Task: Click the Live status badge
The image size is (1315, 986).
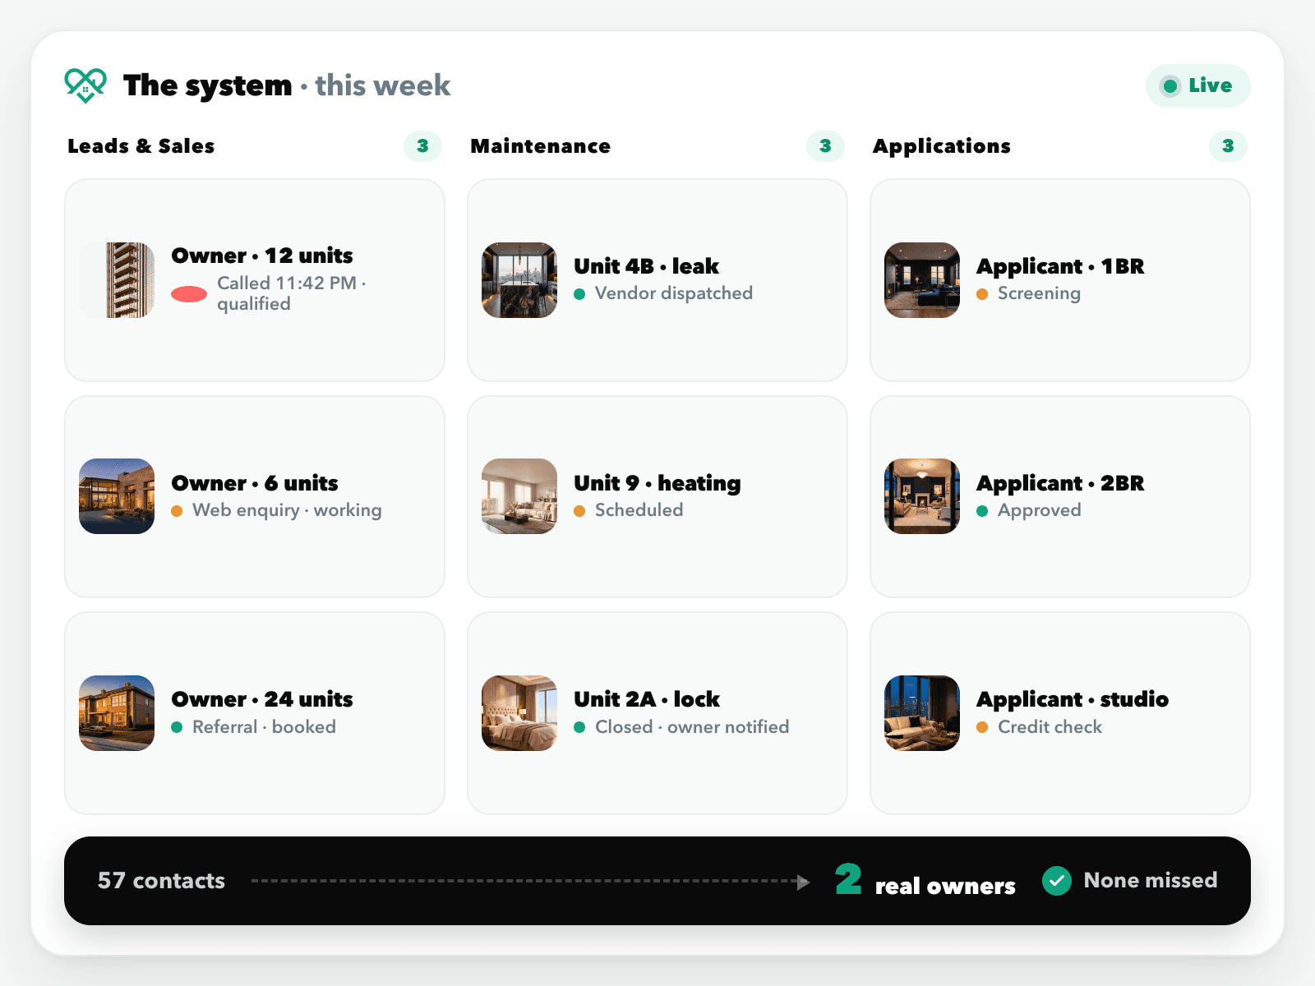Action: 1197,85
